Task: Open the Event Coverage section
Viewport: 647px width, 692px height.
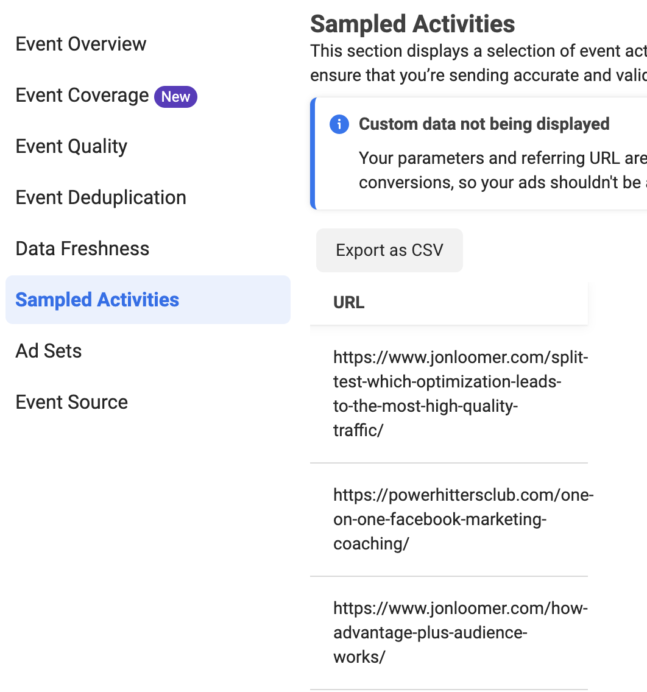Action: click(82, 95)
